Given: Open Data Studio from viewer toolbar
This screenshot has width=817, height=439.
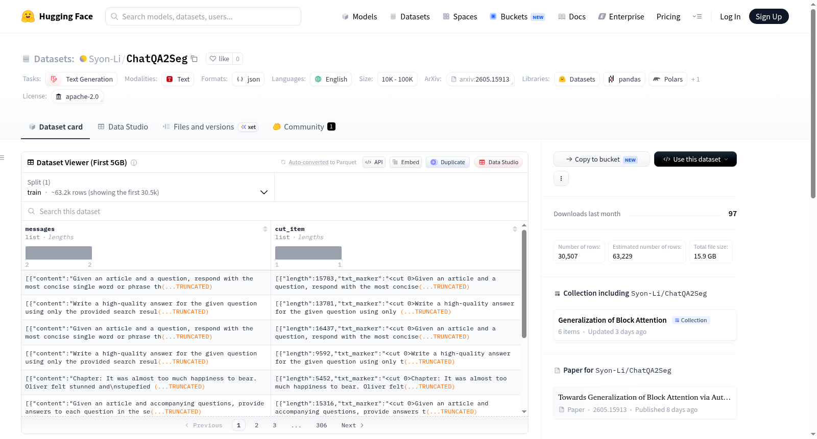Looking at the screenshot, I should (x=498, y=162).
